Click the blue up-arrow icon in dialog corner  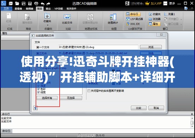pos(36,108)
